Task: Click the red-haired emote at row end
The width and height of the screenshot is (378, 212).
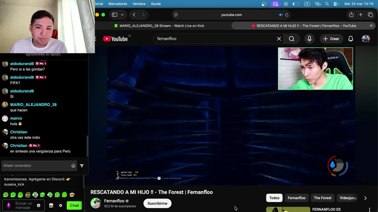Action: point(72,195)
